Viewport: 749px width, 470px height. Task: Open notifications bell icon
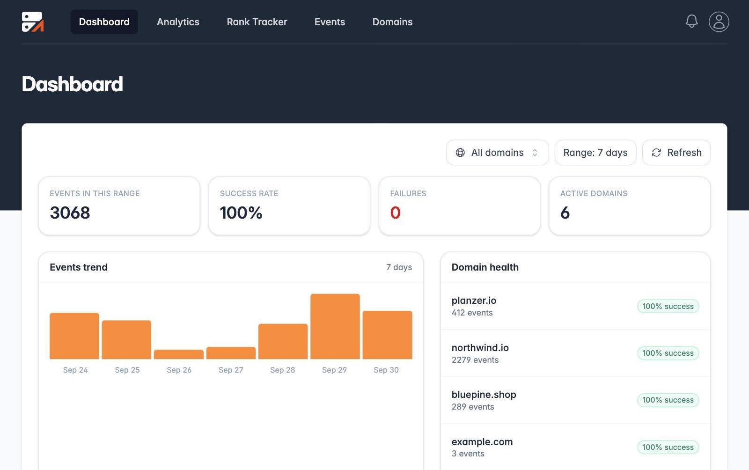coord(691,22)
